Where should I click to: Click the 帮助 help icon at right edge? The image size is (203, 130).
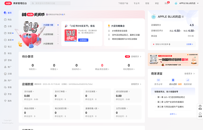coord(200,107)
